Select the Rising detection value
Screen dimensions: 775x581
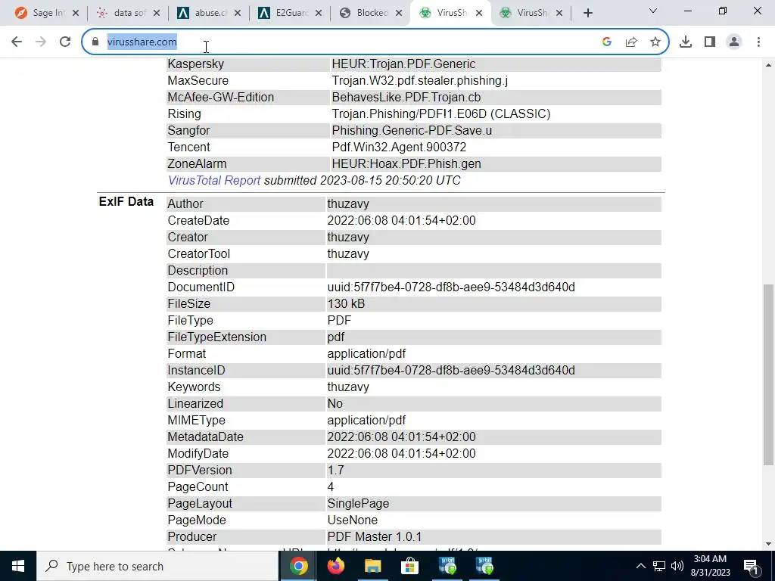click(x=441, y=114)
